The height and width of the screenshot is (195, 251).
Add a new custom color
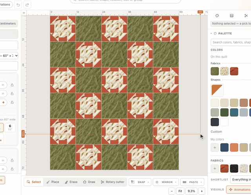coord(215,147)
